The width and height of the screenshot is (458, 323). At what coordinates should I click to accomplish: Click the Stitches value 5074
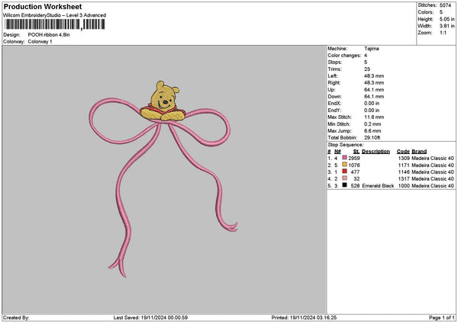(x=445, y=5)
